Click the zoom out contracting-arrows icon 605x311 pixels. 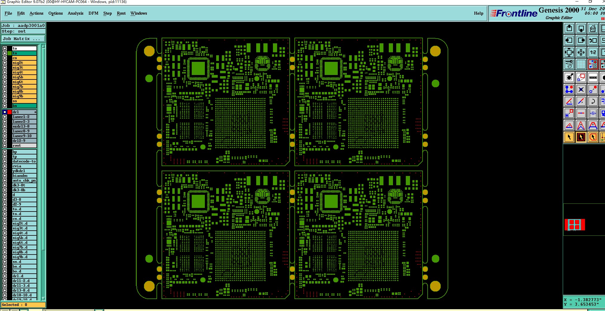[x=581, y=52]
